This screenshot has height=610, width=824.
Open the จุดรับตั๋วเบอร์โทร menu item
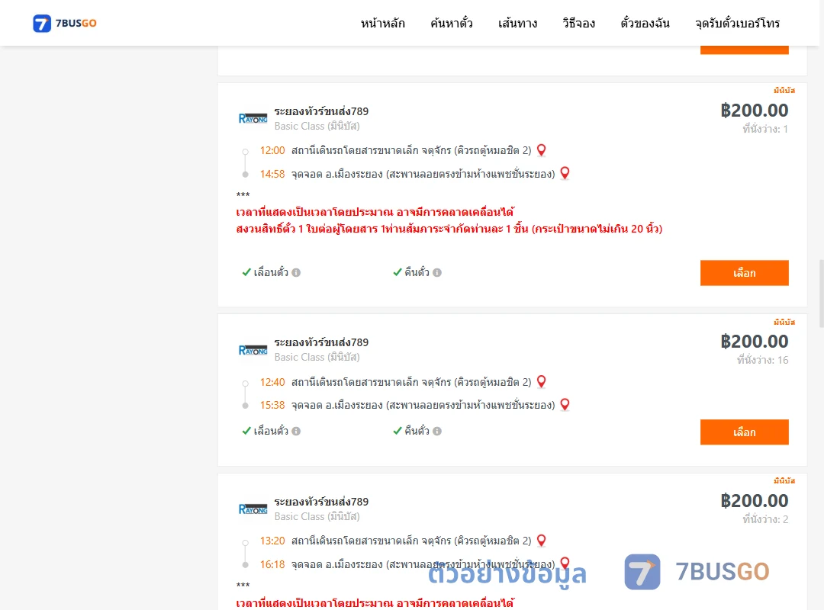pyautogui.click(x=737, y=23)
